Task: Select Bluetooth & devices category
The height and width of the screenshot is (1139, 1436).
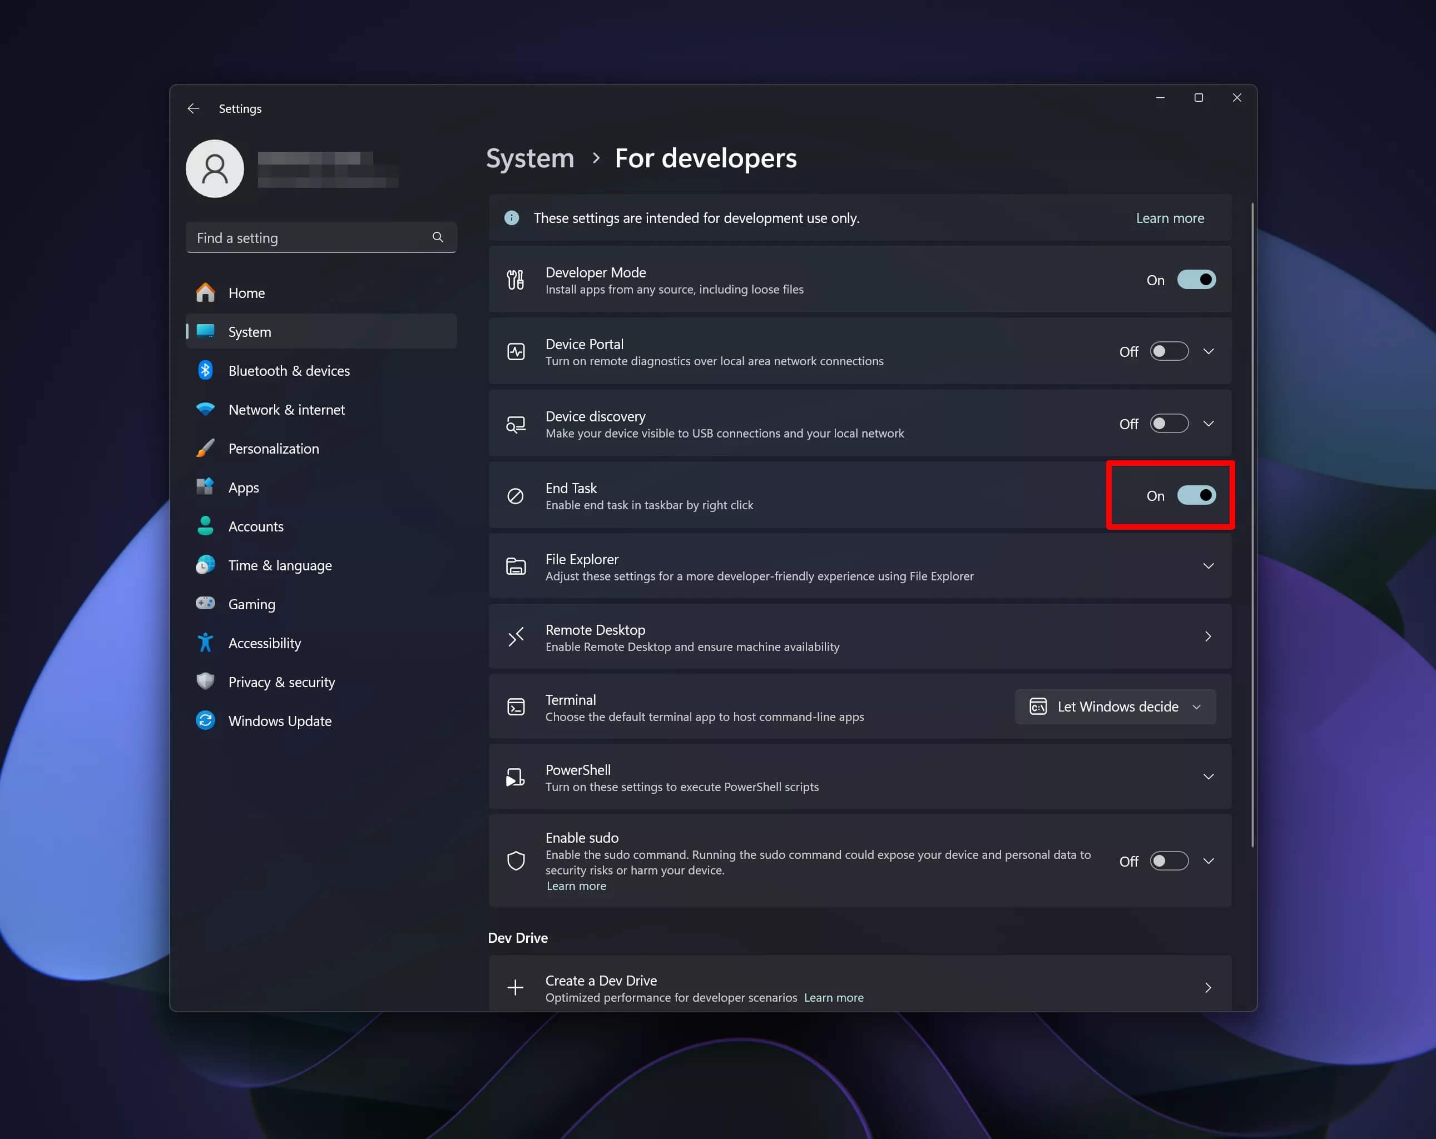Action: [x=321, y=370]
